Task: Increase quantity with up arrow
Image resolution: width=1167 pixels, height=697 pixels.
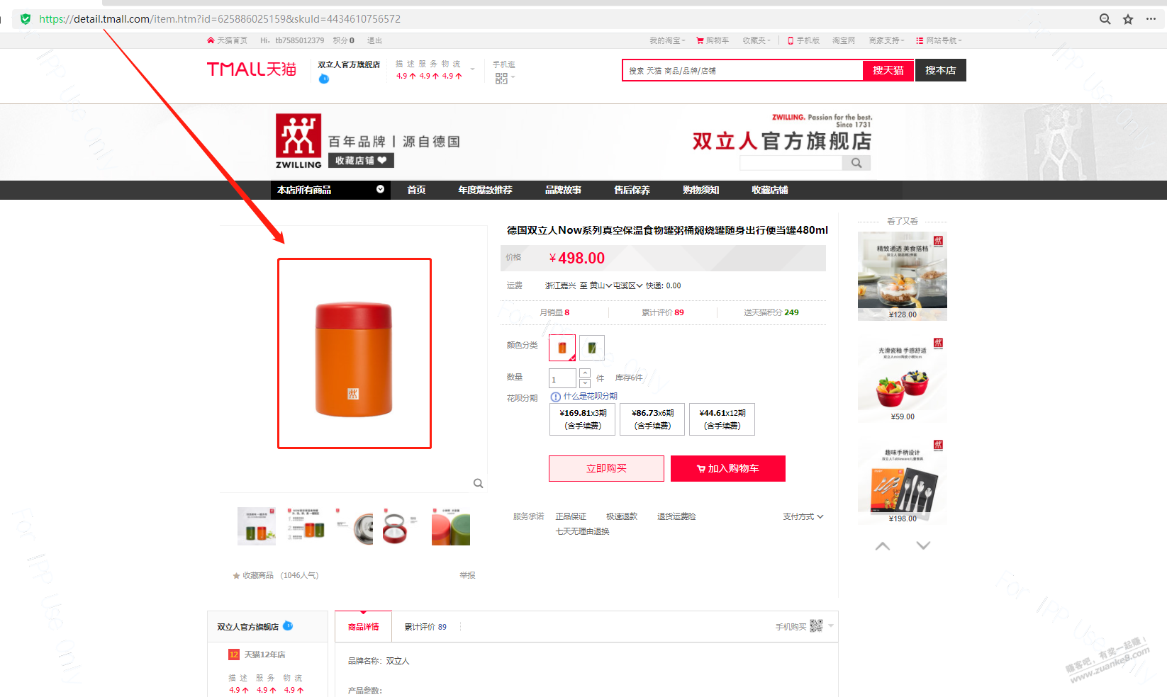Action: coord(585,373)
